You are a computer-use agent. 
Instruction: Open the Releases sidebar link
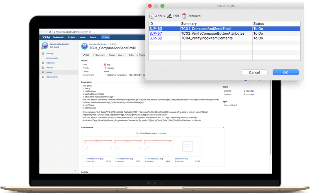coord(50,63)
